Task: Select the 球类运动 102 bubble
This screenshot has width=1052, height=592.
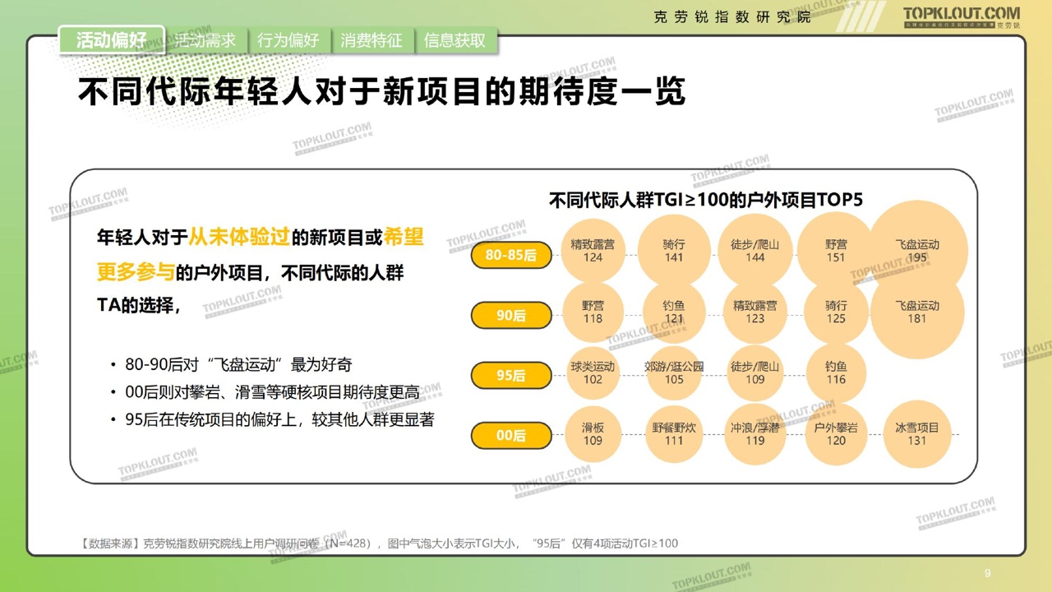Action: [x=593, y=372]
